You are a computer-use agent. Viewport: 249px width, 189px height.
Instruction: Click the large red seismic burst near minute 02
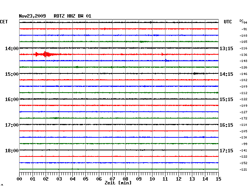pyautogui.click(x=45, y=54)
